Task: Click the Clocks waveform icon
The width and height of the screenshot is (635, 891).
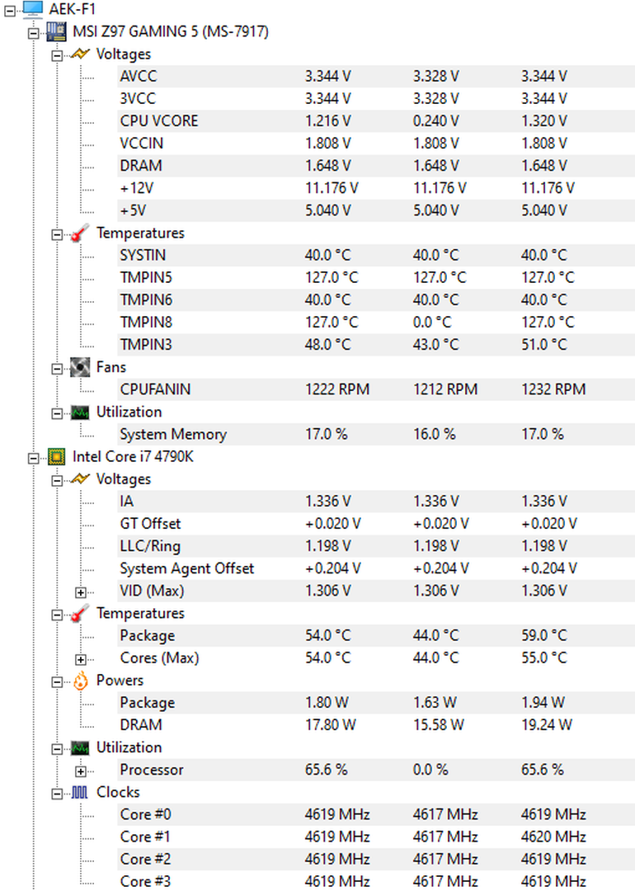Action: pyautogui.click(x=80, y=792)
